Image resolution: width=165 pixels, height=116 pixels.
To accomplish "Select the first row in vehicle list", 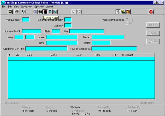I will pyautogui.click(x=81, y=59).
